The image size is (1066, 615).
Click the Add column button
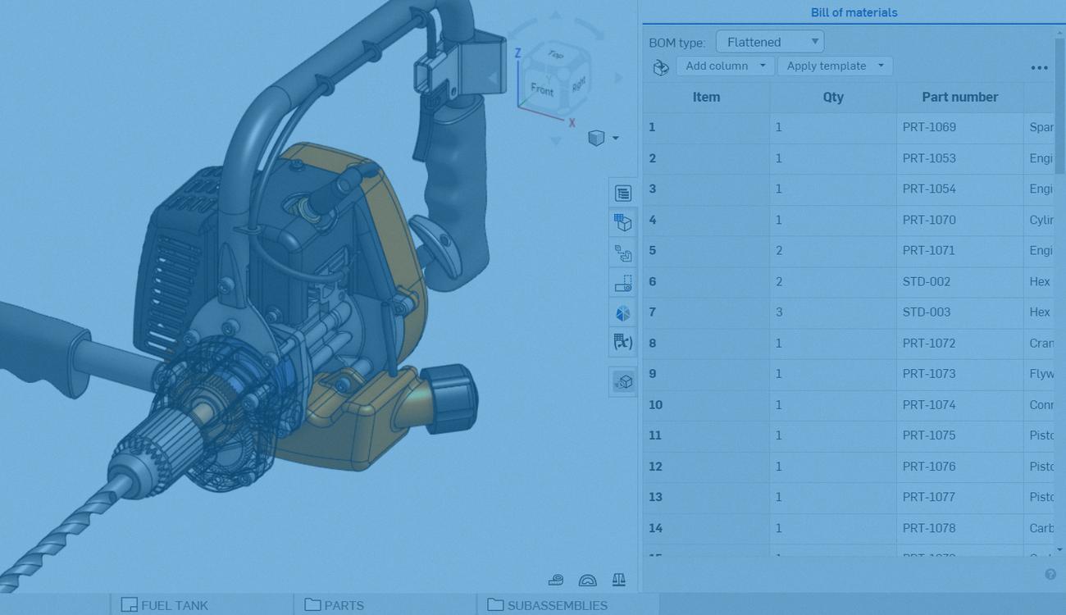[x=725, y=66]
